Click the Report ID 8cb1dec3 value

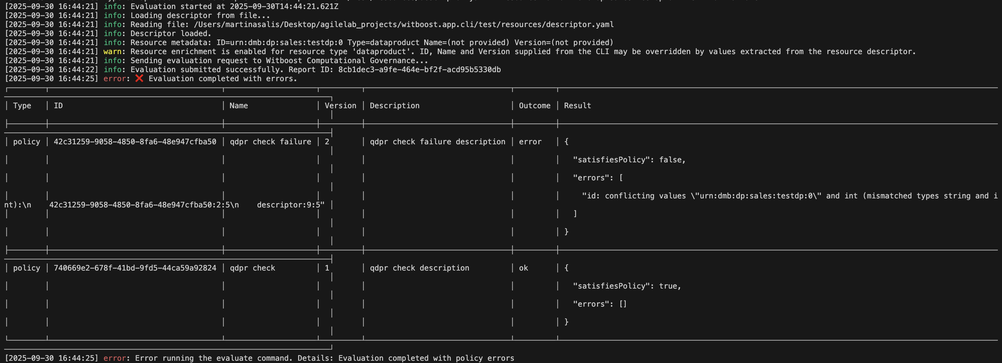tap(419, 70)
